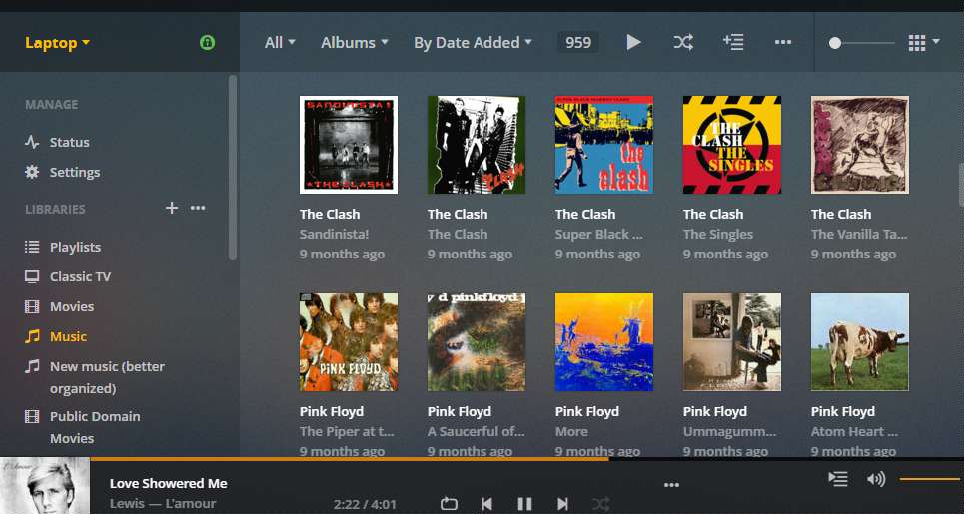Viewport: 964px width, 514px height.
Task: Pause the current track
Action: click(x=524, y=504)
